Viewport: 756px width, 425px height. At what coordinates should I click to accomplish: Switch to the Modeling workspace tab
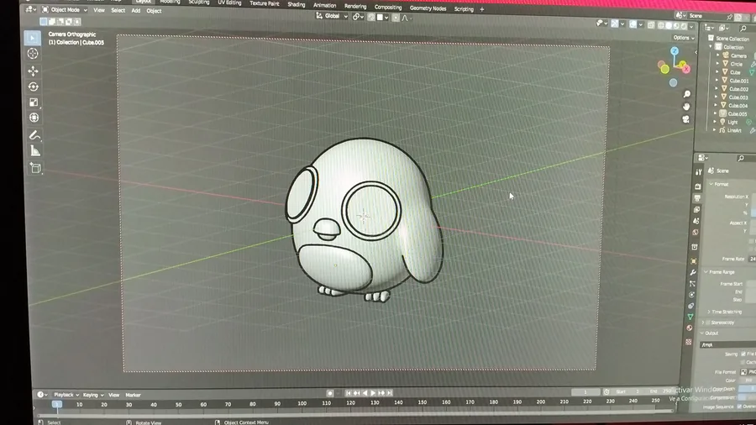(x=170, y=2)
